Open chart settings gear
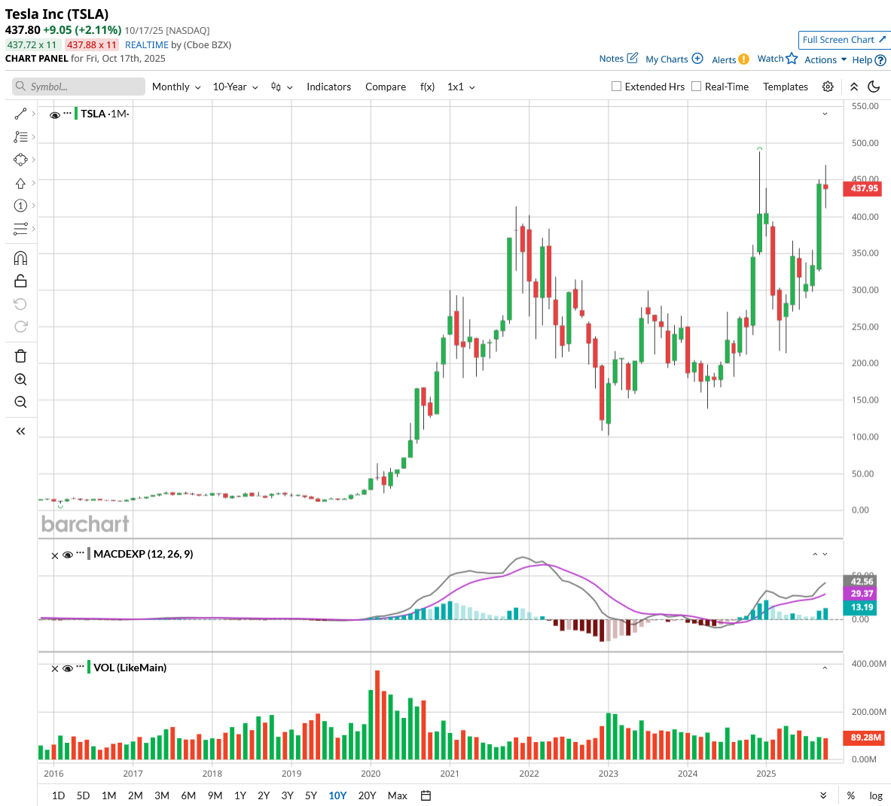The image size is (891, 806). 828,87
